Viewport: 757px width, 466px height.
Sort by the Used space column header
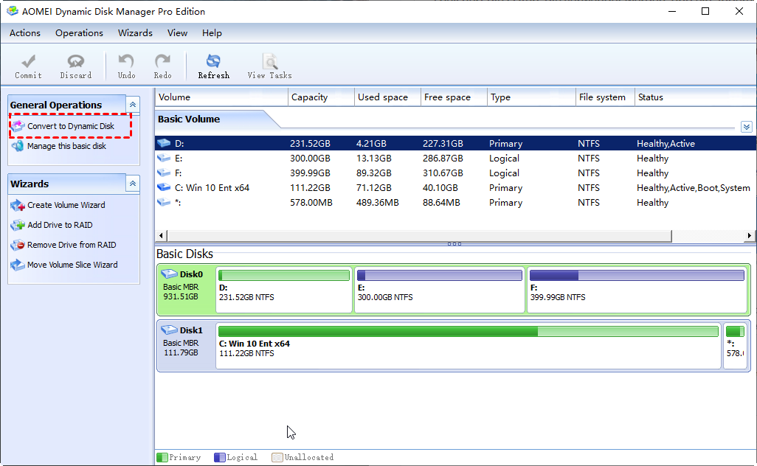(x=387, y=97)
